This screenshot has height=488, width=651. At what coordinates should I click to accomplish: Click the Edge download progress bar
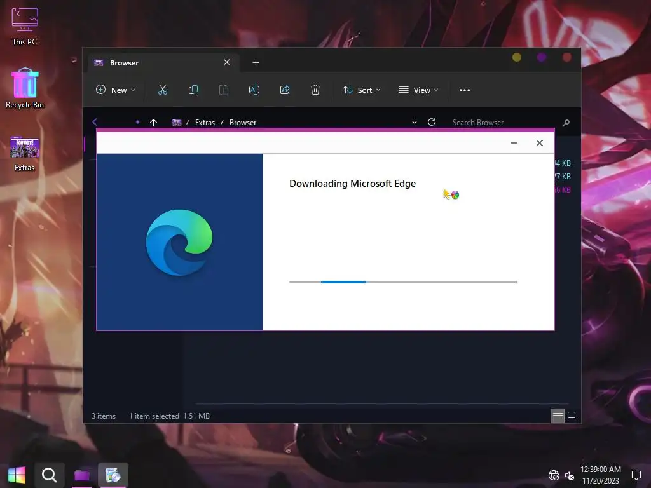tap(403, 282)
